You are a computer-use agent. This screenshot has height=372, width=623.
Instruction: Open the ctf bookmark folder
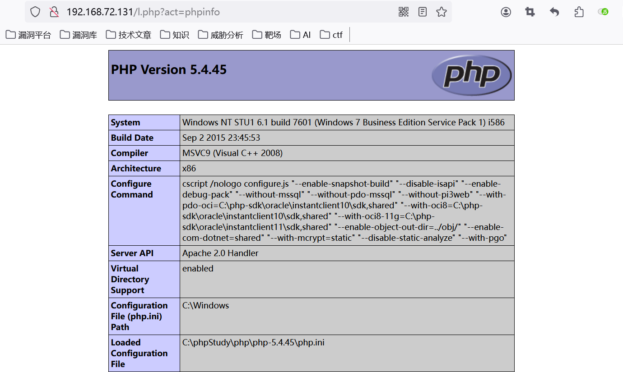[x=331, y=35]
